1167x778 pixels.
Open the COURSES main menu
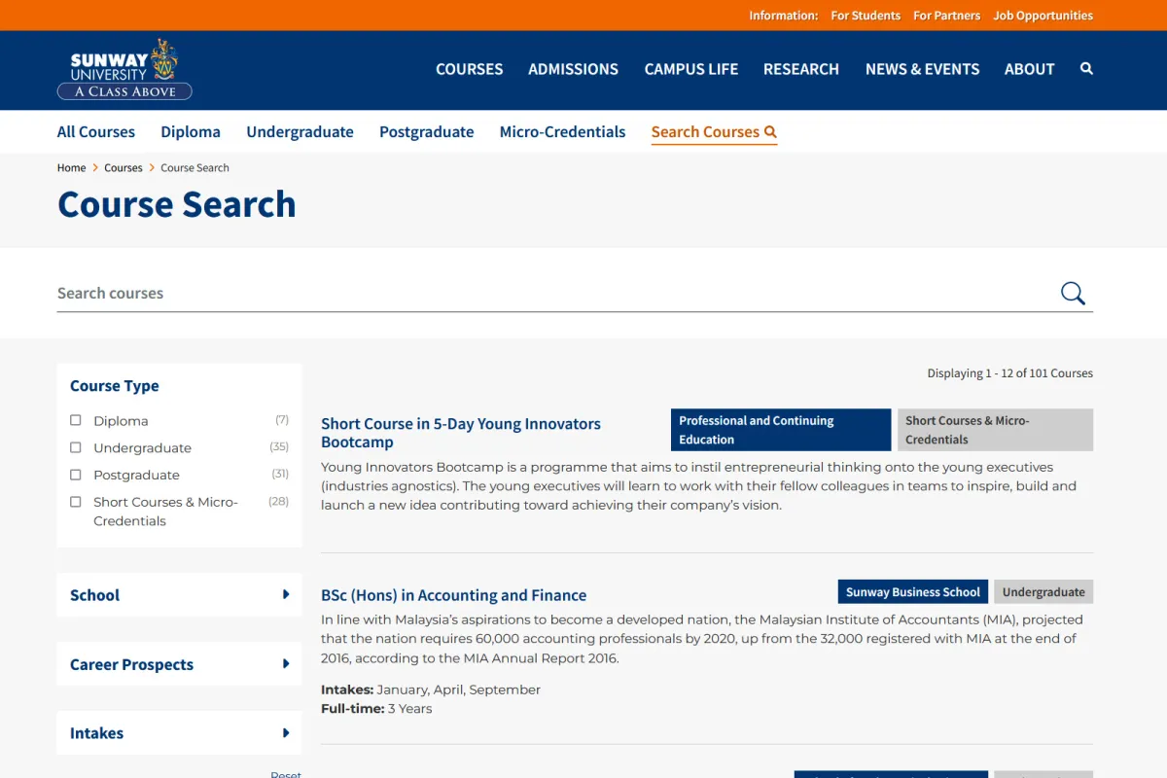tap(470, 69)
